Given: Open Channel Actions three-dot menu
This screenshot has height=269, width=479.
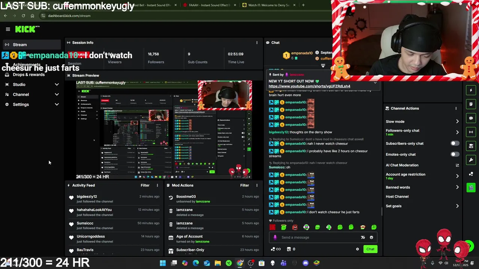Looking at the screenshot, I should [x=456, y=108].
